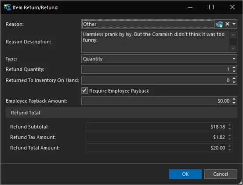
Task: Lower Employee Payback Amount using down spinner
Action: click(234, 103)
